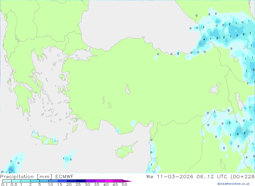The image size is (255, 186).
Task: Click the '4' precipitation value on the map
Action: (204, 40)
